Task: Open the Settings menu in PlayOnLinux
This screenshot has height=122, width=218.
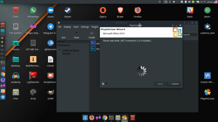Action: point(85,27)
